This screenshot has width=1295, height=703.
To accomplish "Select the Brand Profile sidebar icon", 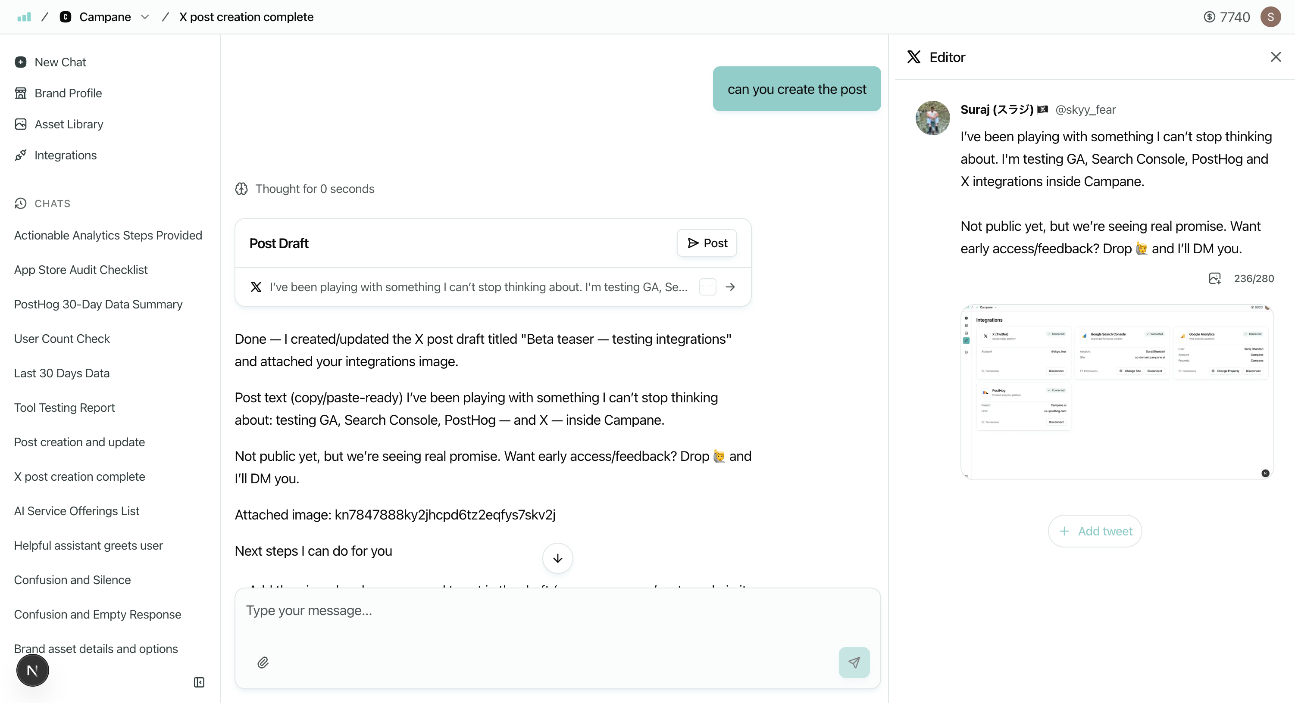I will point(21,93).
